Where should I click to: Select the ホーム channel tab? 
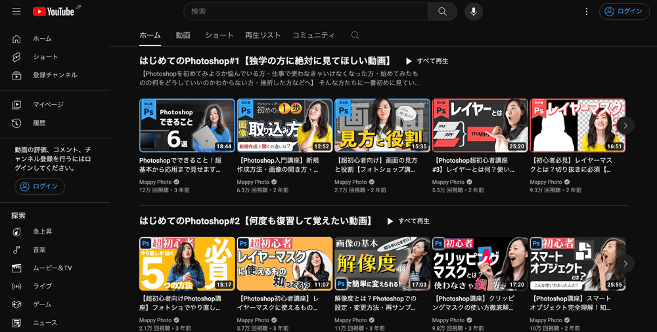pos(150,35)
